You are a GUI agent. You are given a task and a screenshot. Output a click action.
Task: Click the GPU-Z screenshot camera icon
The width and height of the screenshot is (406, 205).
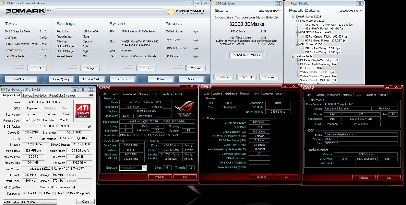[91, 95]
